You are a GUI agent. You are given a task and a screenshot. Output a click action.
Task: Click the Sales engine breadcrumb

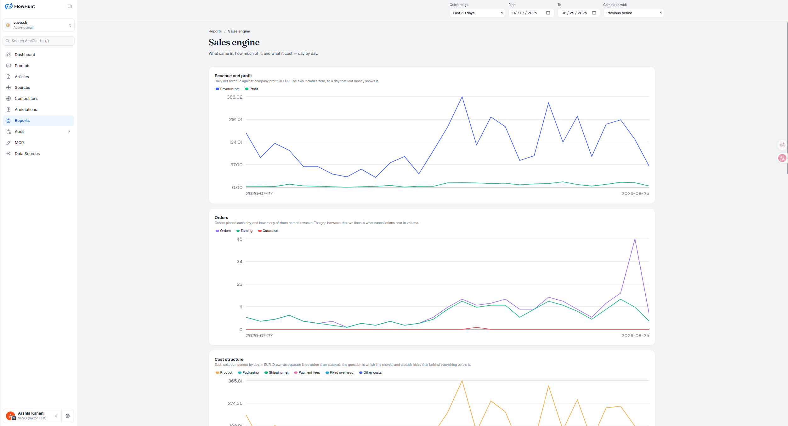pyautogui.click(x=239, y=31)
